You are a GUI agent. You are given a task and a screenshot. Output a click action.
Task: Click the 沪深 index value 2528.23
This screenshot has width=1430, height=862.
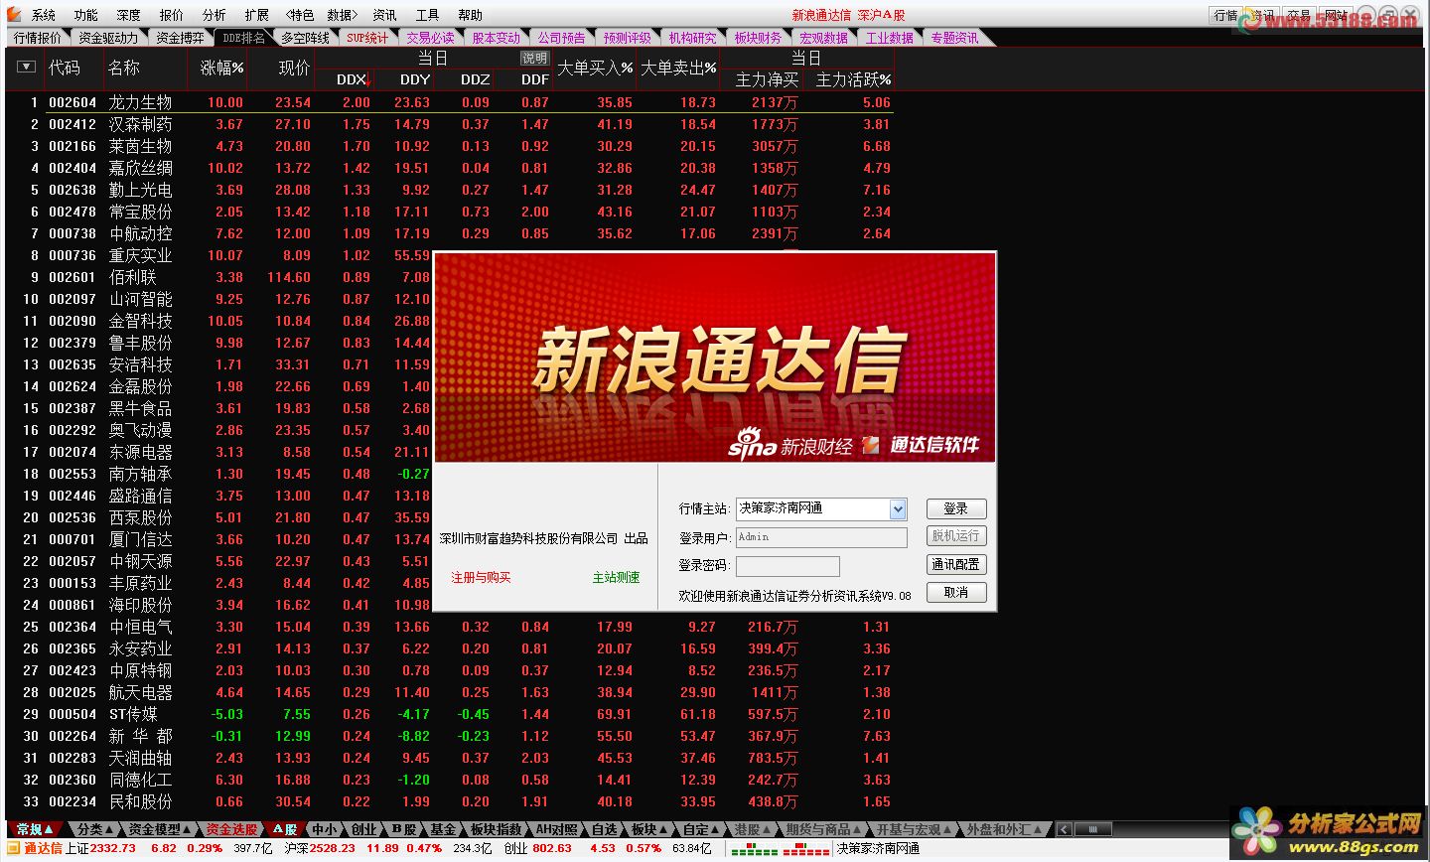332,849
